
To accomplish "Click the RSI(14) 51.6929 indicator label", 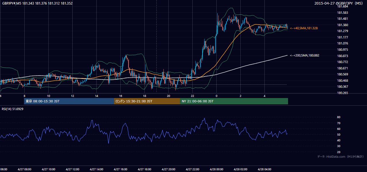I will [13, 109].
